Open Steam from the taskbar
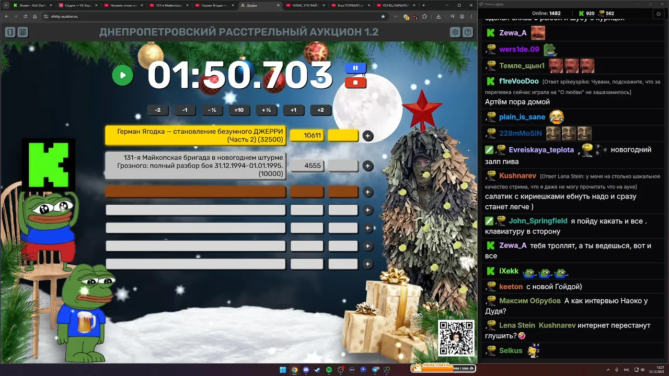Viewport: 669px width, 376px height. click(x=317, y=370)
